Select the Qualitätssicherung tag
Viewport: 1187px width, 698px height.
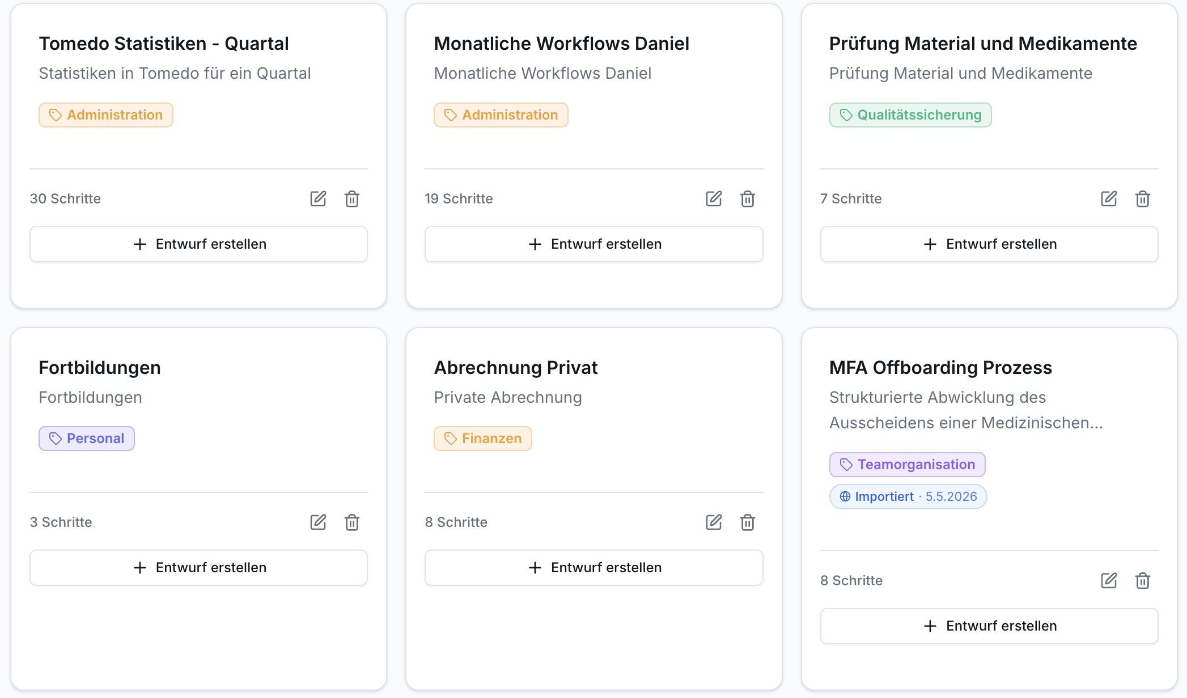[x=910, y=115]
